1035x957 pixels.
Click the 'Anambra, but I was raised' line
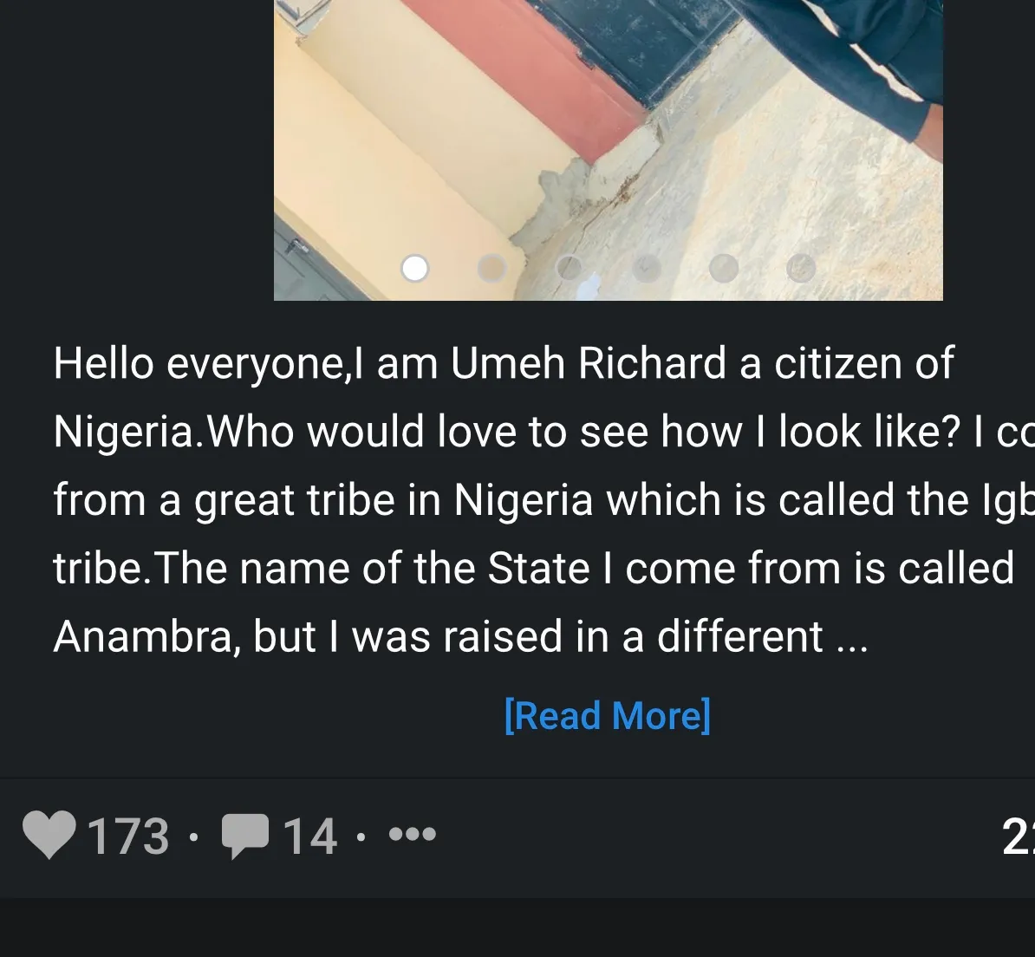[x=460, y=636]
